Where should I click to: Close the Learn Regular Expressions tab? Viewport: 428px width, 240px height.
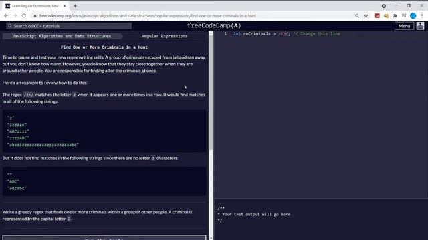click(65, 6)
